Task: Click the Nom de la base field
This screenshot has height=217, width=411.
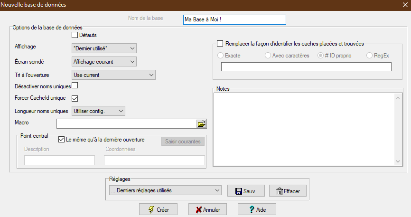Action: pos(234,20)
